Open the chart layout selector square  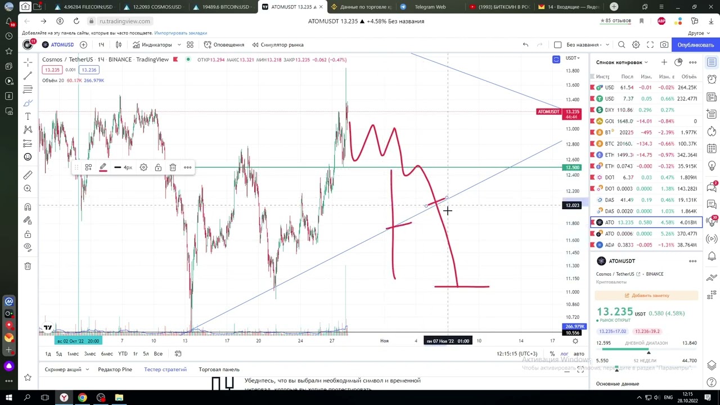tap(557, 44)
